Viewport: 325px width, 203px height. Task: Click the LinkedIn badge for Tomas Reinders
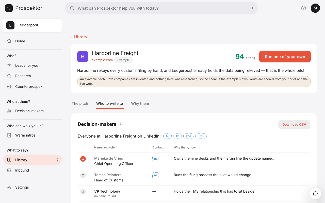pyautogui.click(x=155, y=175)
